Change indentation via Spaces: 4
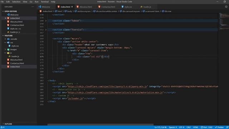 click(x=172, y=128)
